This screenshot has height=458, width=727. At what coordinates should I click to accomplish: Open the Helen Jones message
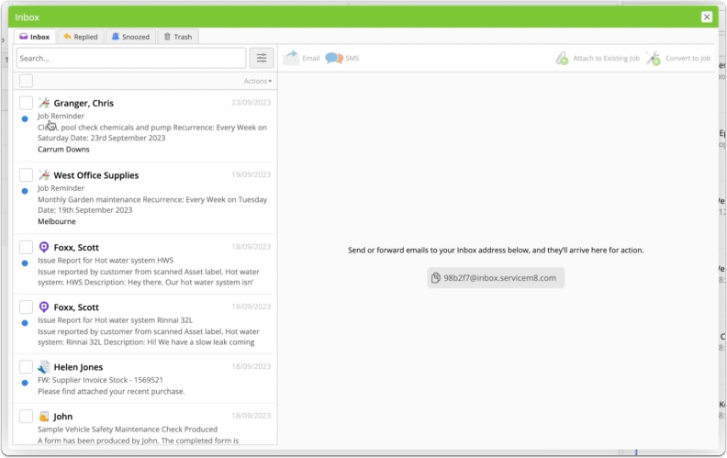coord(145,379)
